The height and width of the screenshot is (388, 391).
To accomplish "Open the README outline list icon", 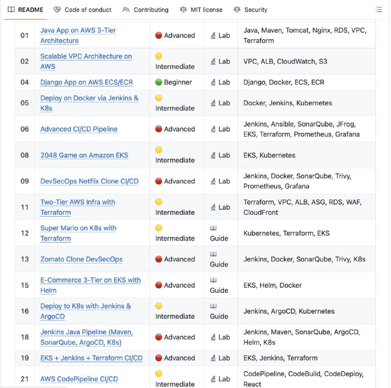I will point(378,10).
